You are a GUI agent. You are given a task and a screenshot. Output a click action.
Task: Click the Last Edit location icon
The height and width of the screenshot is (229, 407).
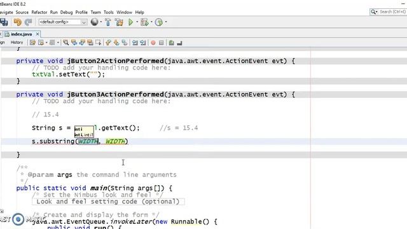(32, 43)
